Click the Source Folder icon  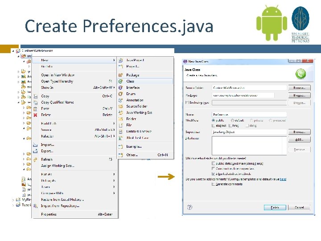pyautogui.click(x=120, y=106)
